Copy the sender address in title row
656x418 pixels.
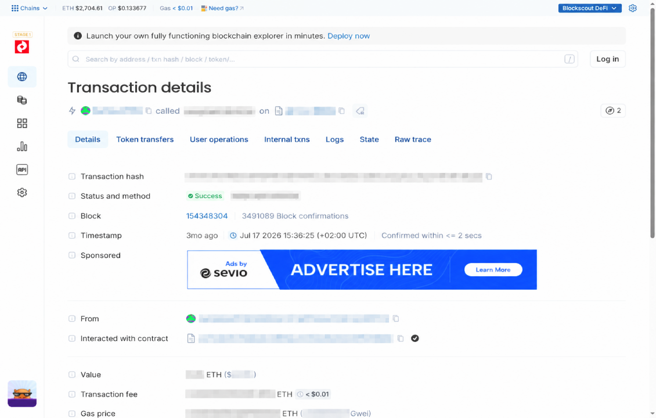tap(149, 111)
